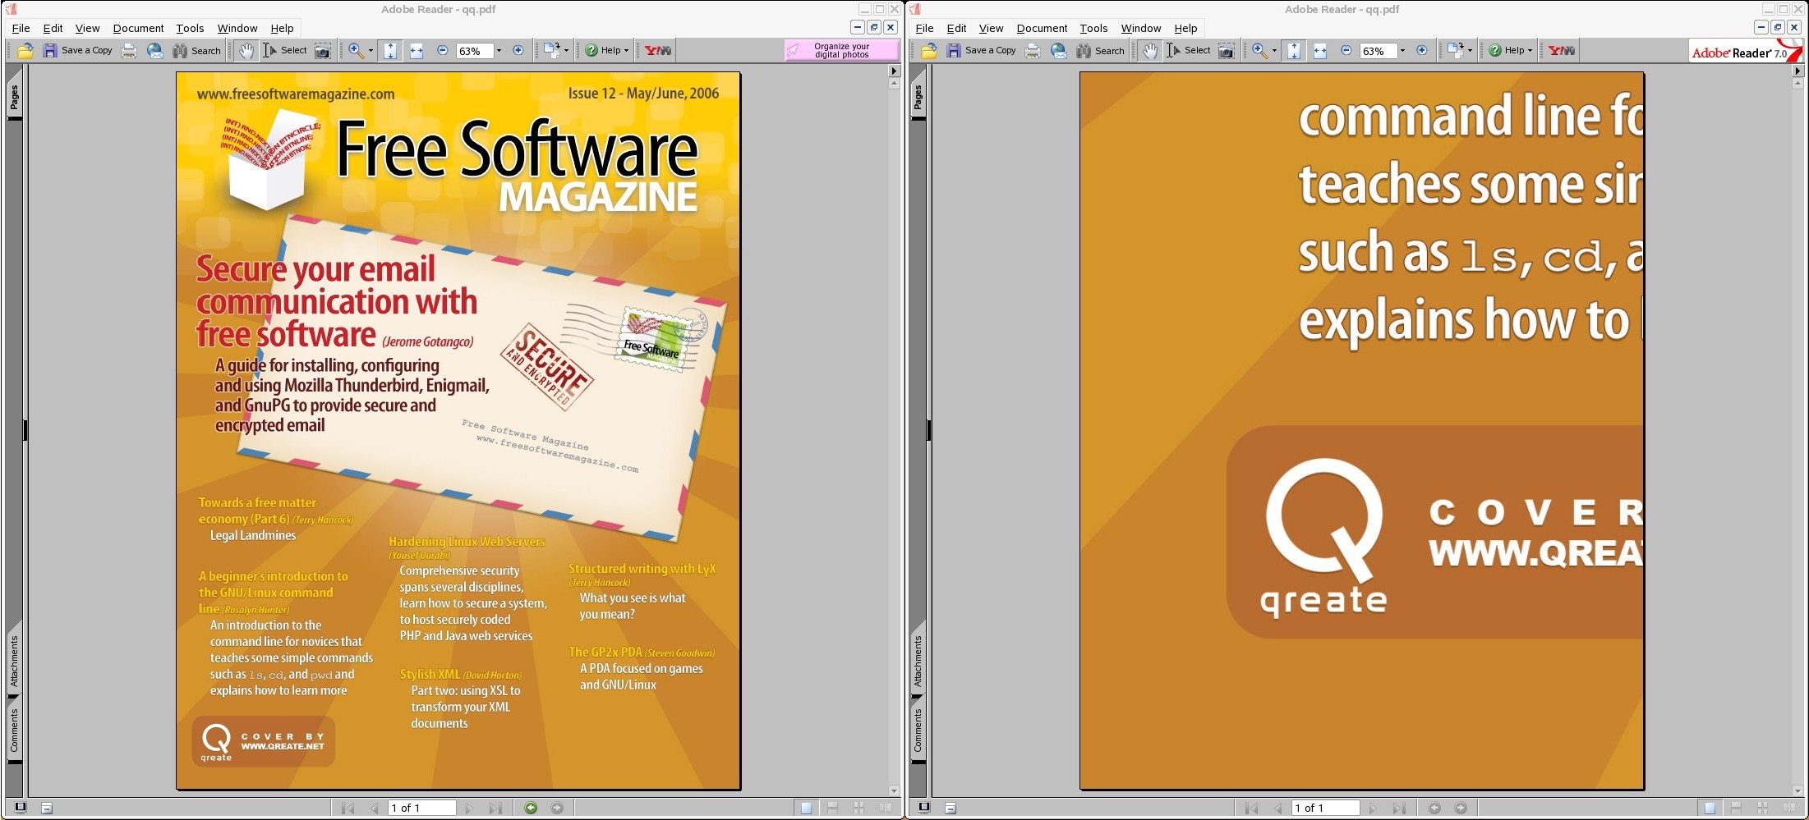Toggle full screen icon in left window status bar
1809x820 pixels.
tap(21, 808)
